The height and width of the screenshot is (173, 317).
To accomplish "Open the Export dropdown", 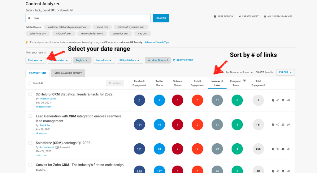I will pos(285,72).
